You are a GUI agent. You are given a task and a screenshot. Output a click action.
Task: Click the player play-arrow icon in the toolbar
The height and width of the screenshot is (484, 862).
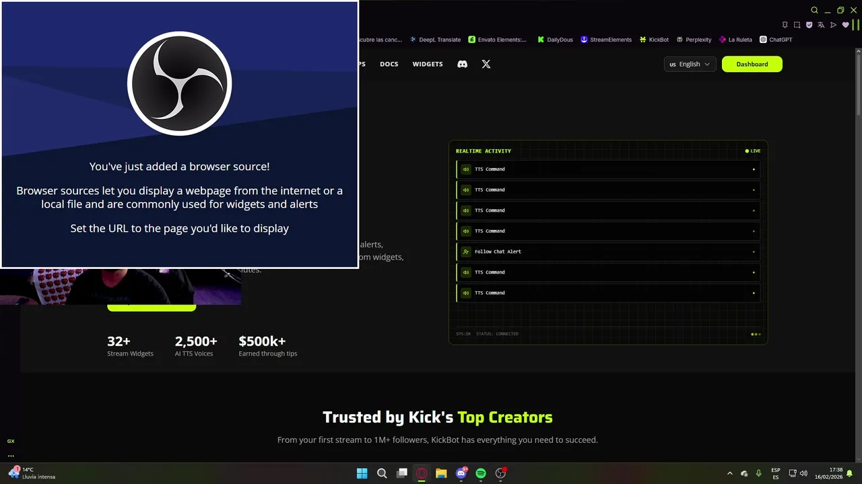click(x=833, y=25)
